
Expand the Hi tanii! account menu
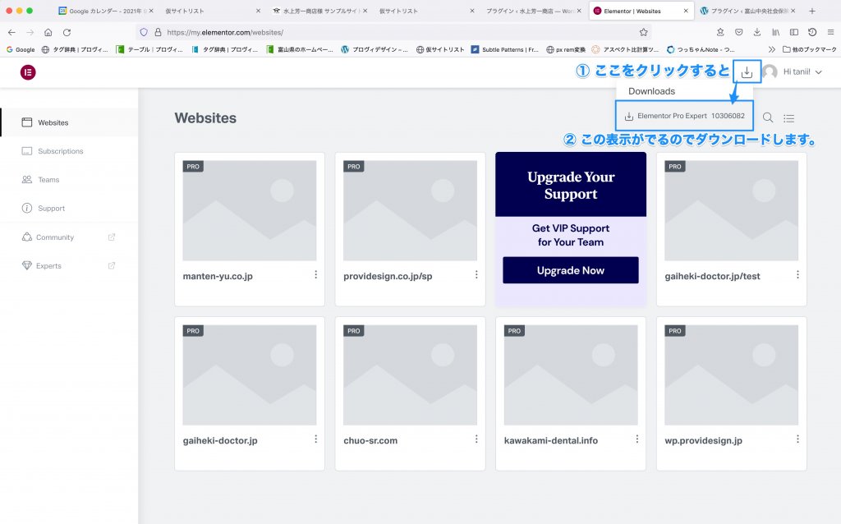(803, 72)
